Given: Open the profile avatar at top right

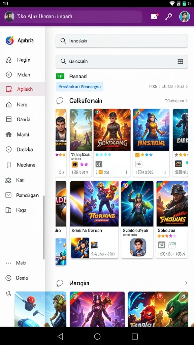Looking at the screenshot, I should 185,17.
